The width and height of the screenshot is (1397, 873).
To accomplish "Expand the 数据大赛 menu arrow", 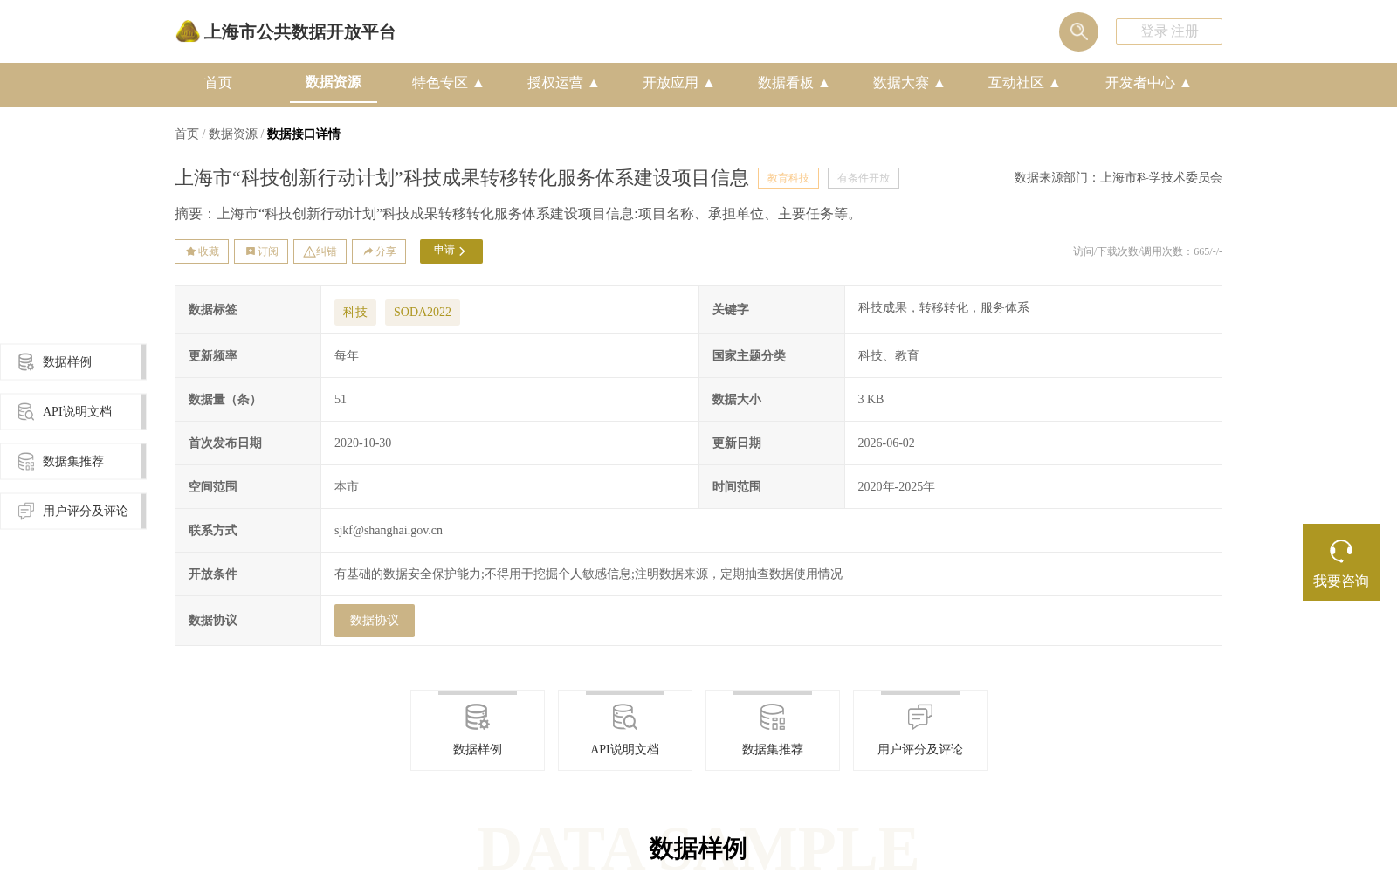I will [x=939, y=83].
